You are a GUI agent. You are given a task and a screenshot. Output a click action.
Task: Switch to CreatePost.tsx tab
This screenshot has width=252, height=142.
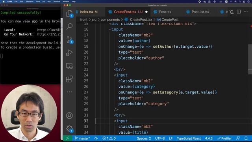pyautogui.click(x=128, y=12)
